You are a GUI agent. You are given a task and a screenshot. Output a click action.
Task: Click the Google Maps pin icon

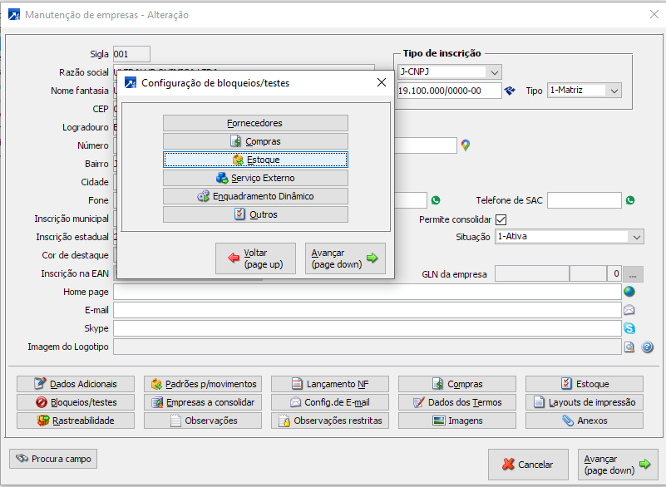[x=466, y=145]
